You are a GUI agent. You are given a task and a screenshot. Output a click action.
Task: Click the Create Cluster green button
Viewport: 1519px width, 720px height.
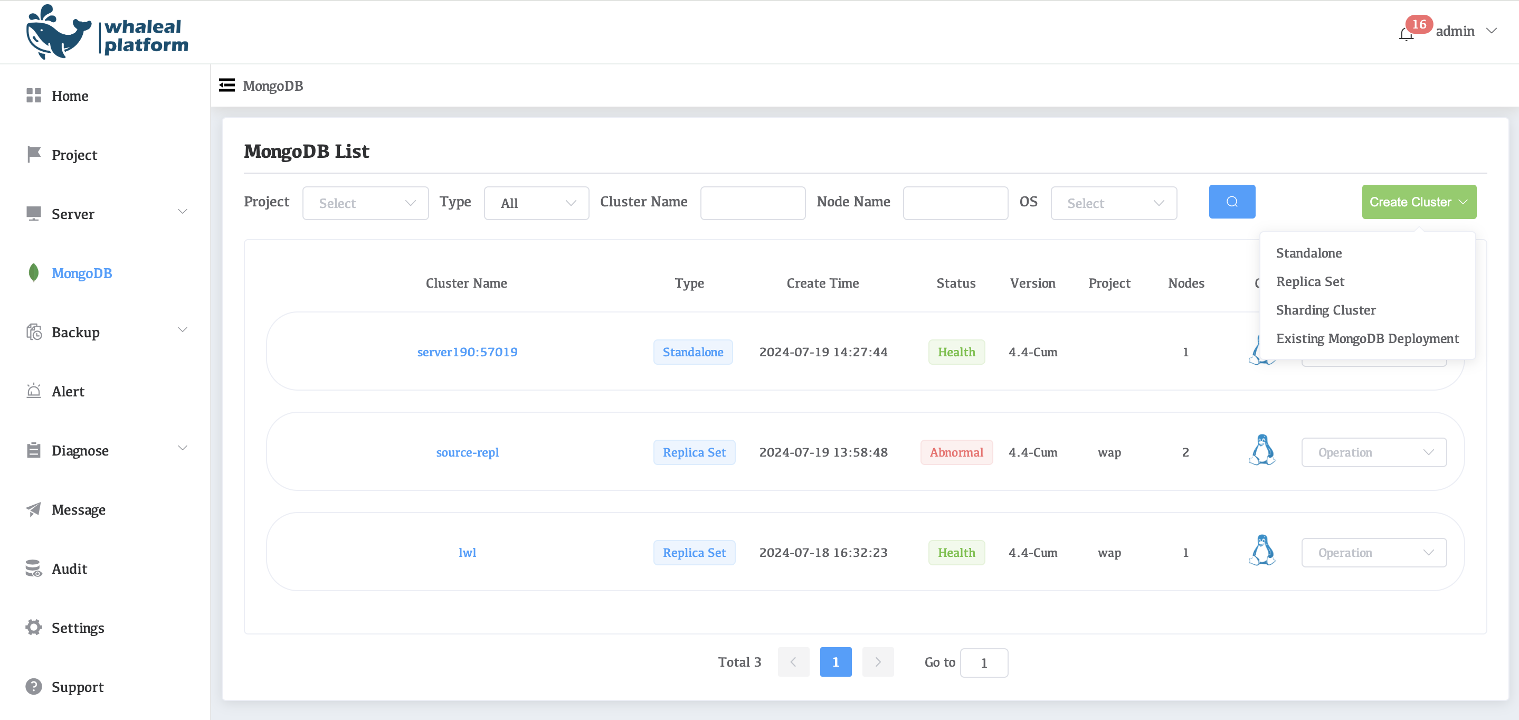tap(1418, 202)
